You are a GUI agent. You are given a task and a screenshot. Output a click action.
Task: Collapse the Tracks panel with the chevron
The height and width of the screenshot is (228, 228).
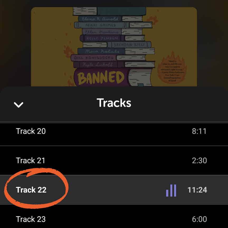(18, 104)
